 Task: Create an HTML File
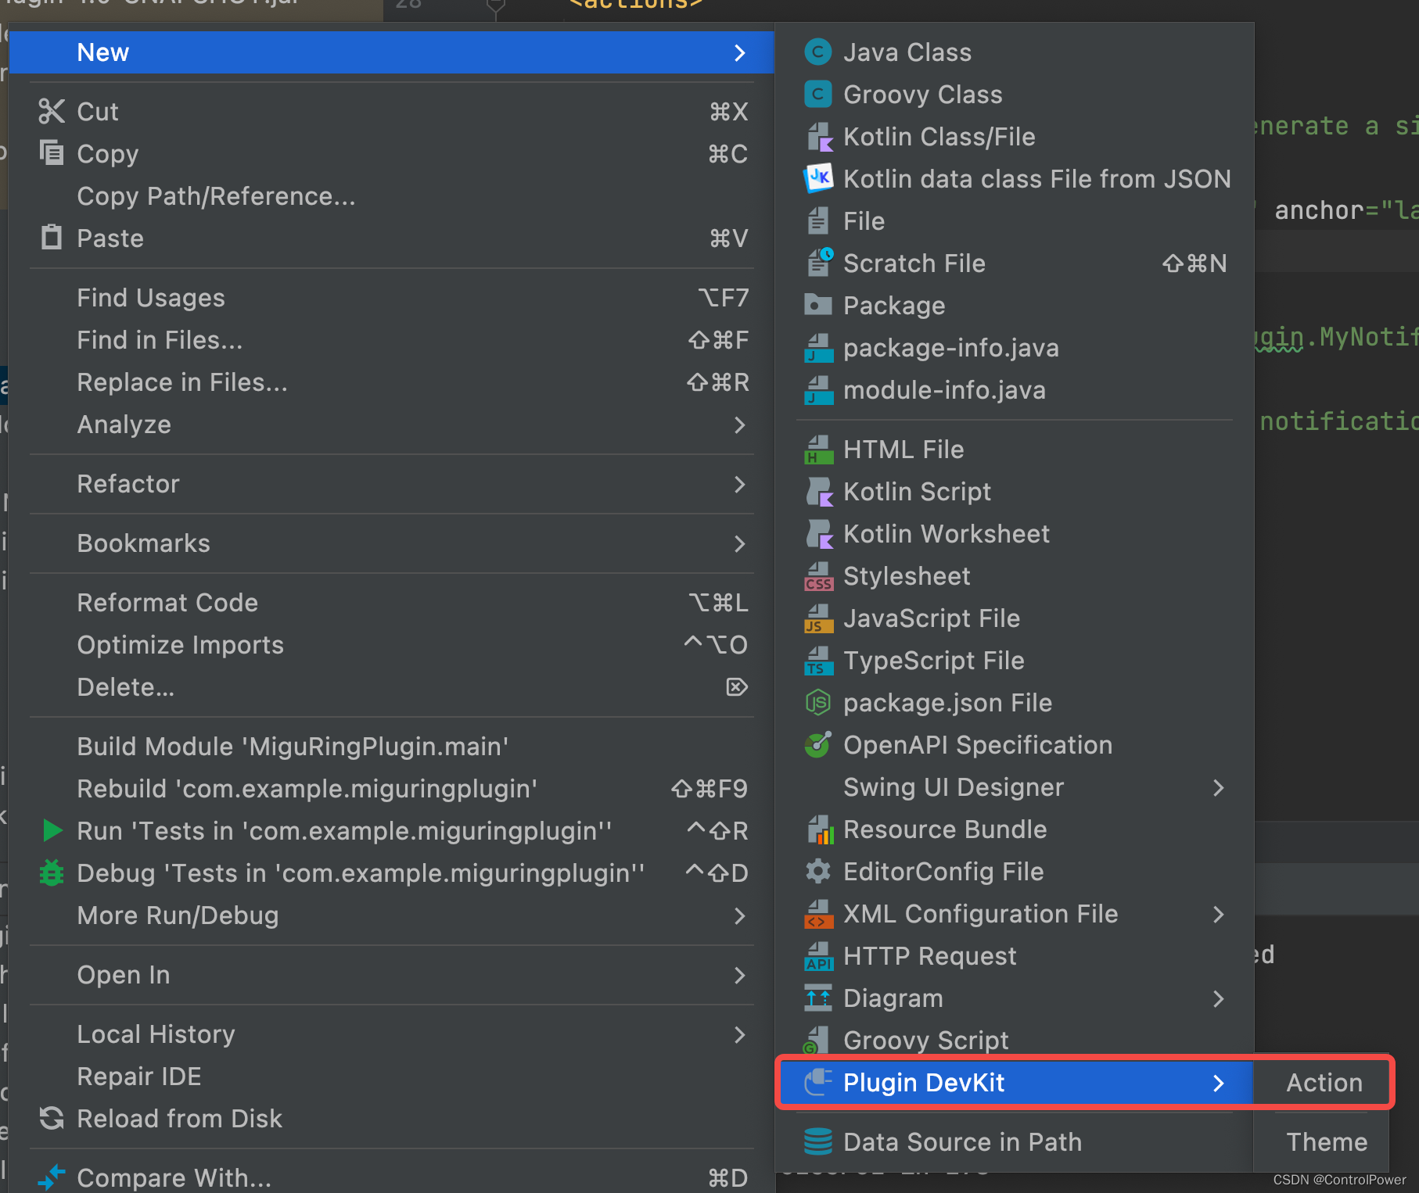click(903, 449)
